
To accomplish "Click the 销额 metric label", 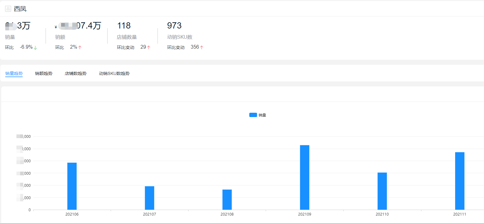I will point(60,37).
